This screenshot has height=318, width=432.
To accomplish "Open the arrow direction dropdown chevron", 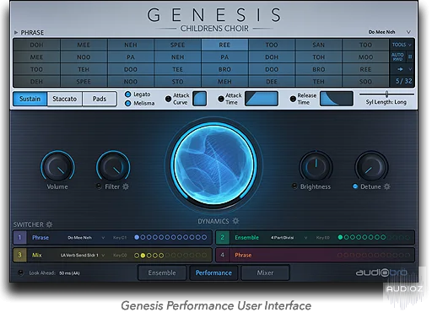I will point(410,69).
